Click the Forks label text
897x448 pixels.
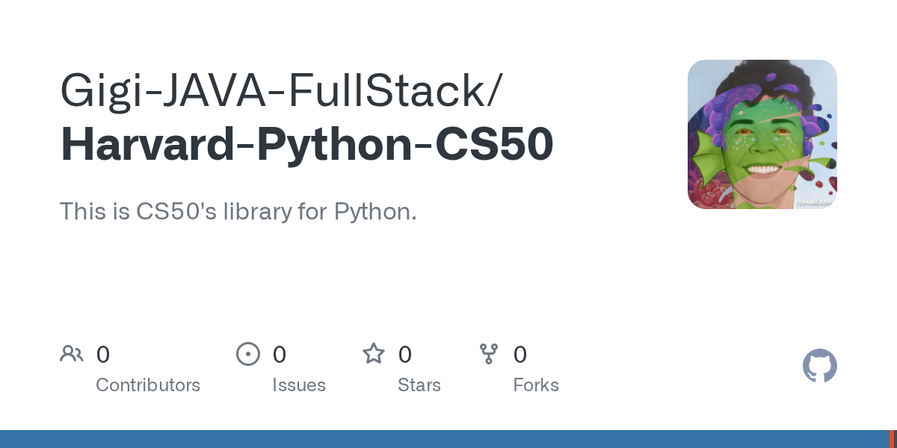536,385
